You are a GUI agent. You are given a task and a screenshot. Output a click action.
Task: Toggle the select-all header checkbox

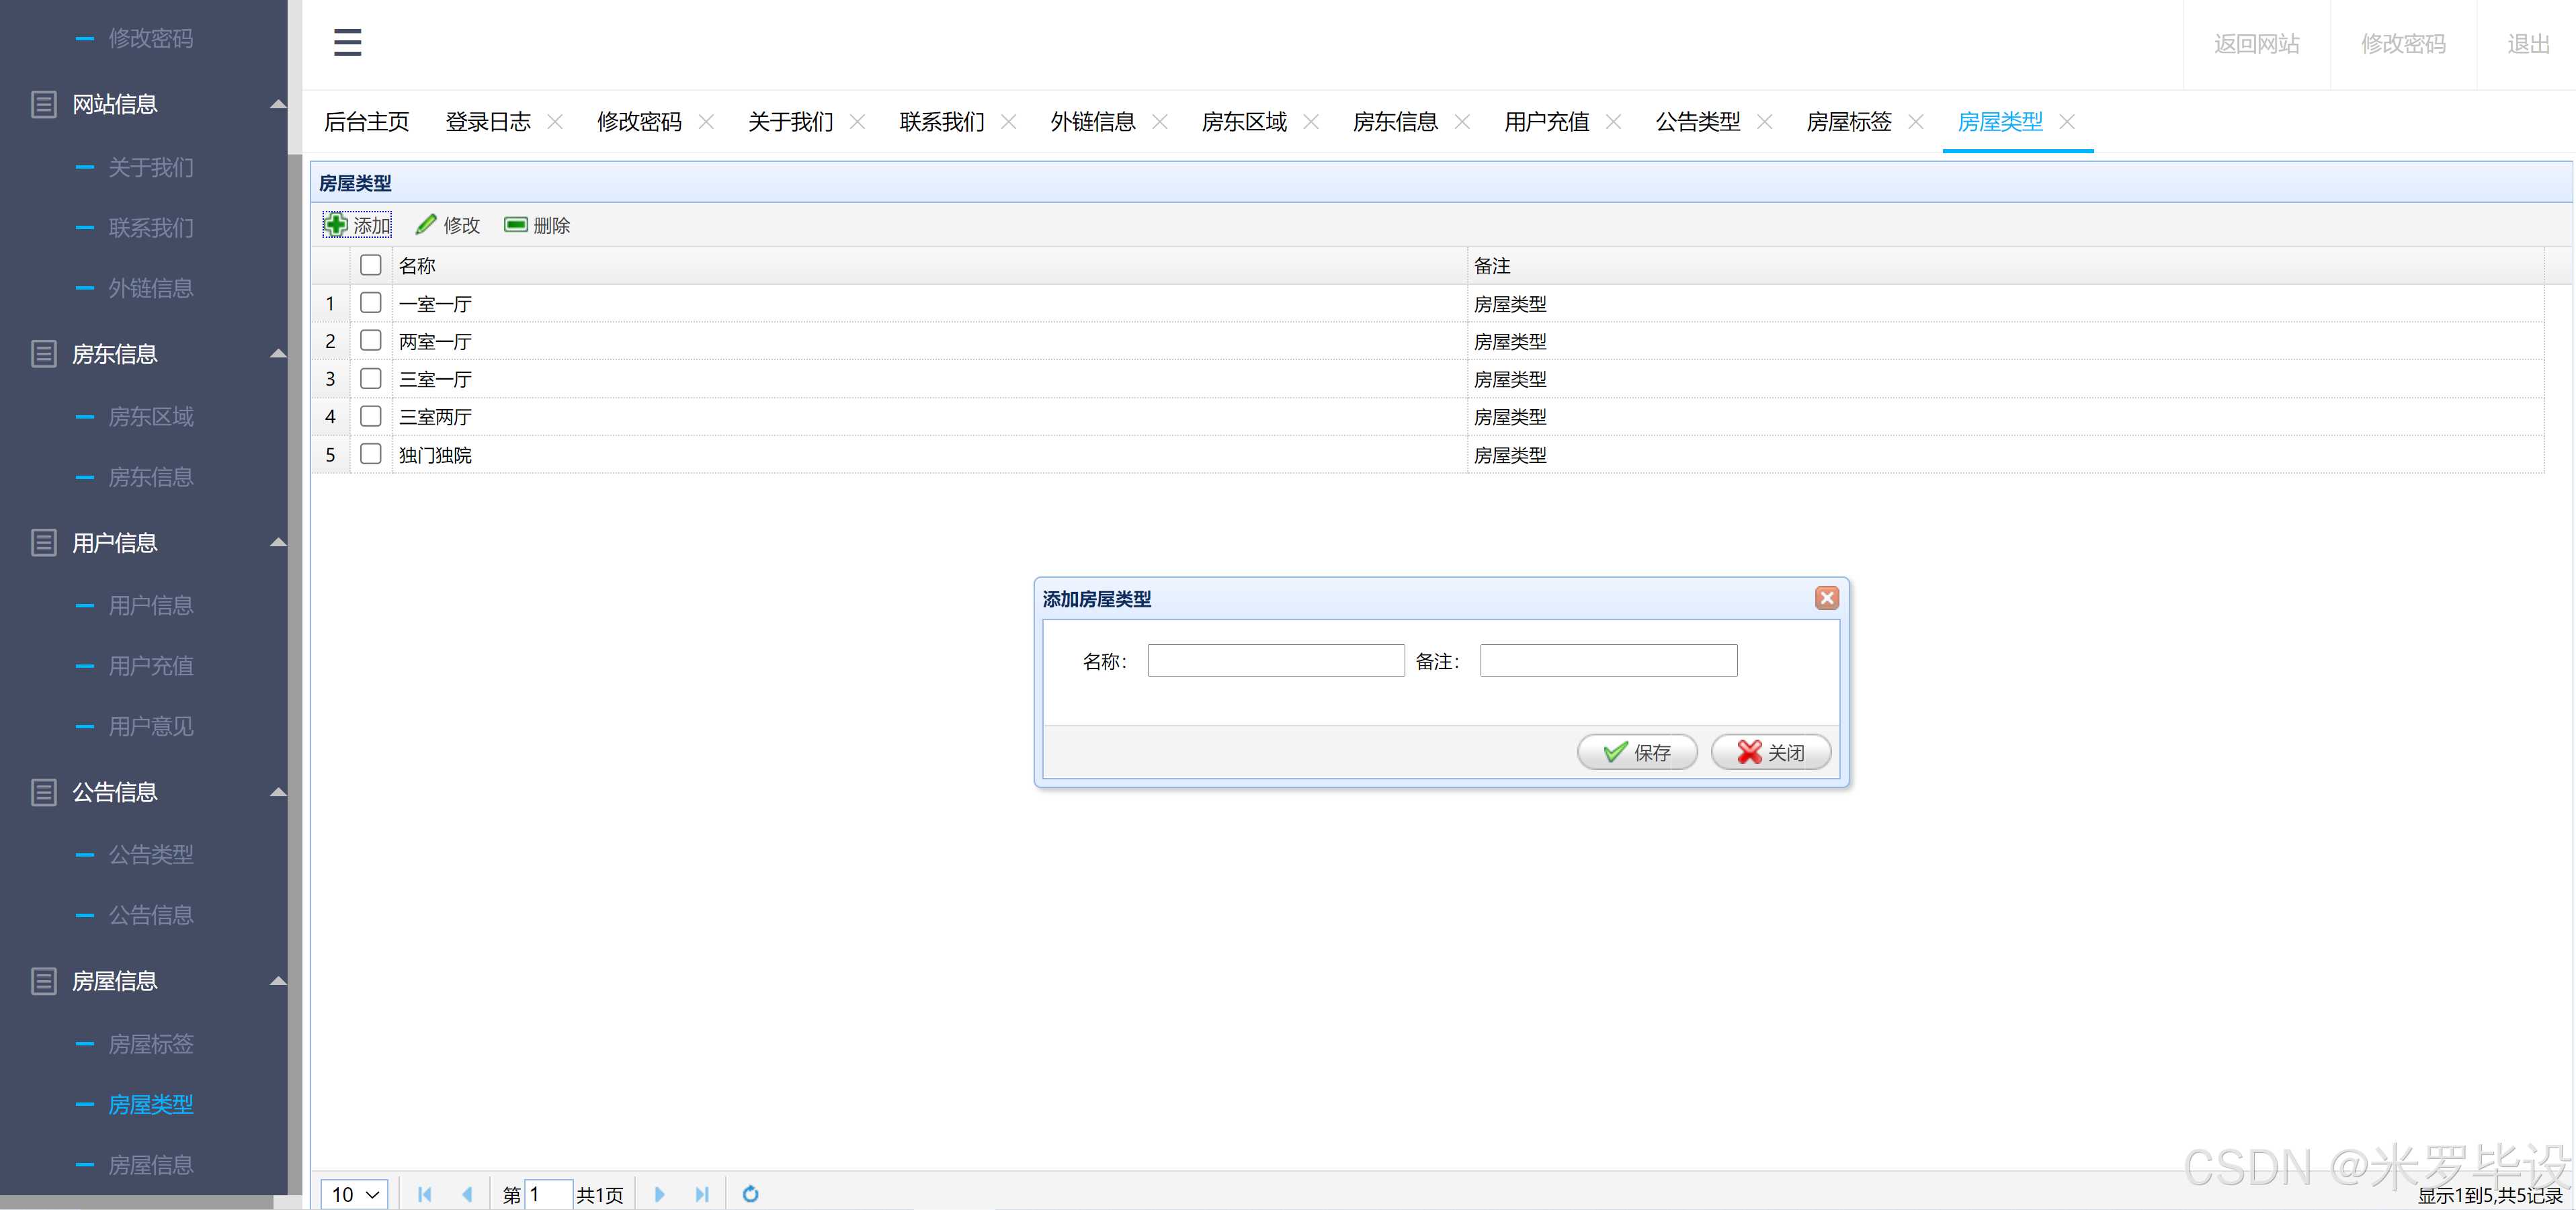click(x=371, y=265)
